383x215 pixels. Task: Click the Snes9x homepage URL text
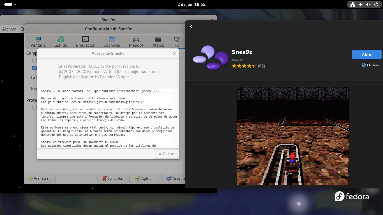point(107,99)
